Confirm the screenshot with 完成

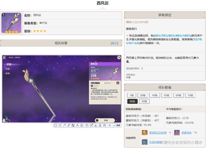(116, 125)
